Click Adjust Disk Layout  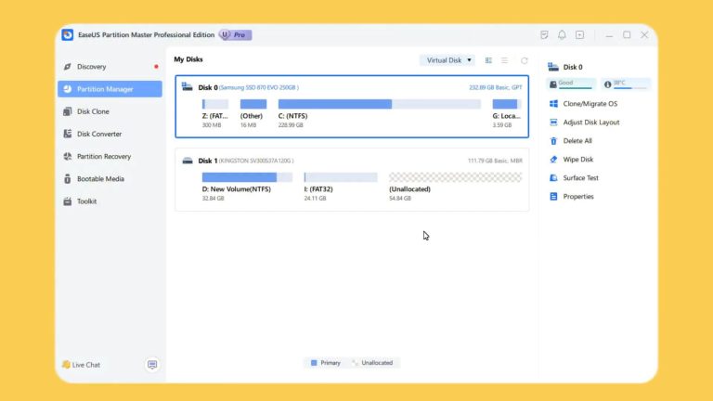pos(591,123)
